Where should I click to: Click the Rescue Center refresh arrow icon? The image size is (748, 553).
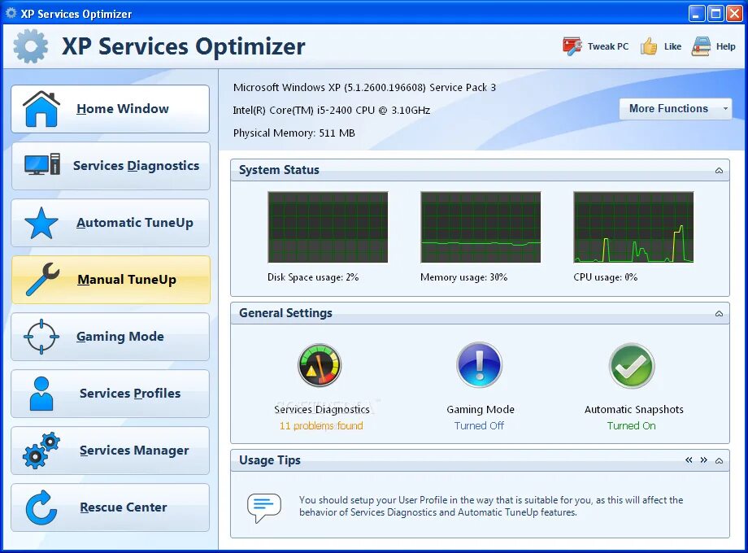pos(41,507)
